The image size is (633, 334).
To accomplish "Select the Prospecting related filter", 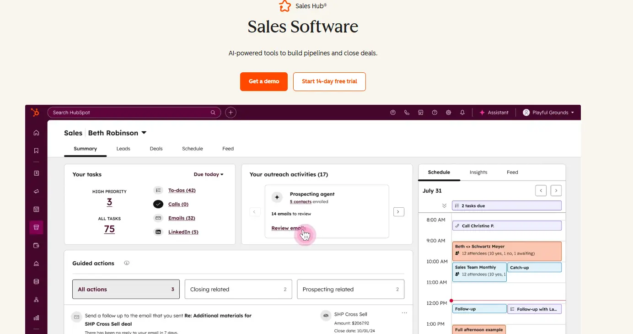I will (351, 289).
